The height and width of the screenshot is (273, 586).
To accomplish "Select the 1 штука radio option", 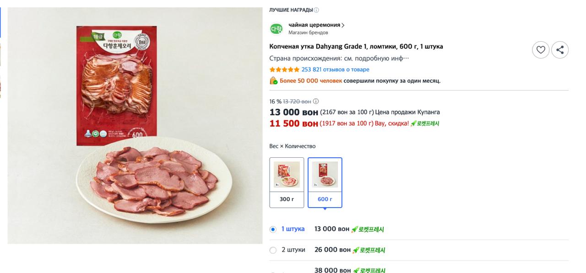I will (x=273, y=229).
